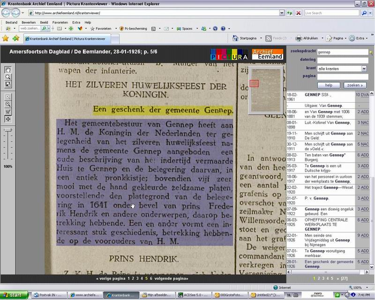
Task: Go to 'vorige pagina' of the newspaper
Action: point(111,278)
